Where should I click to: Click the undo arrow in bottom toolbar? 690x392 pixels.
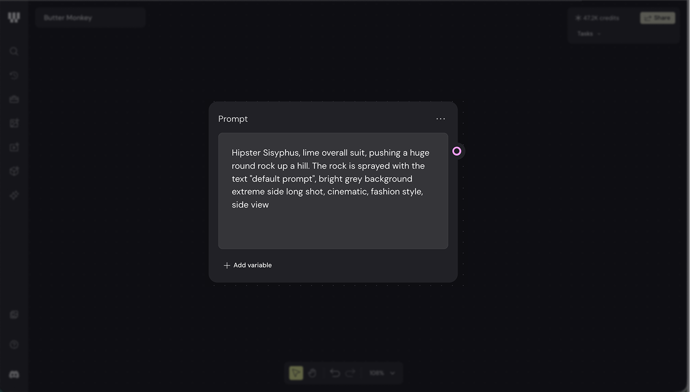click(x=335, y=373)
